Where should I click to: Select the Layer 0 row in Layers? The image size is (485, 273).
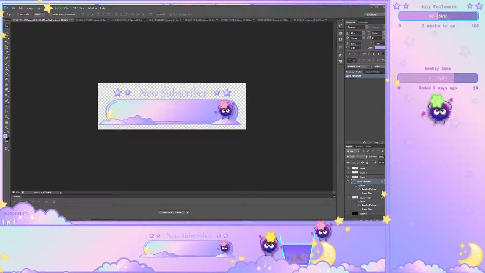tap(365, 213)
